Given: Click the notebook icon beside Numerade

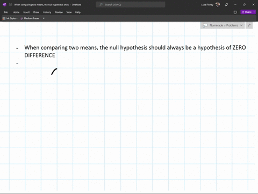Looking at the screenshot, I should (x=205, y=25).
